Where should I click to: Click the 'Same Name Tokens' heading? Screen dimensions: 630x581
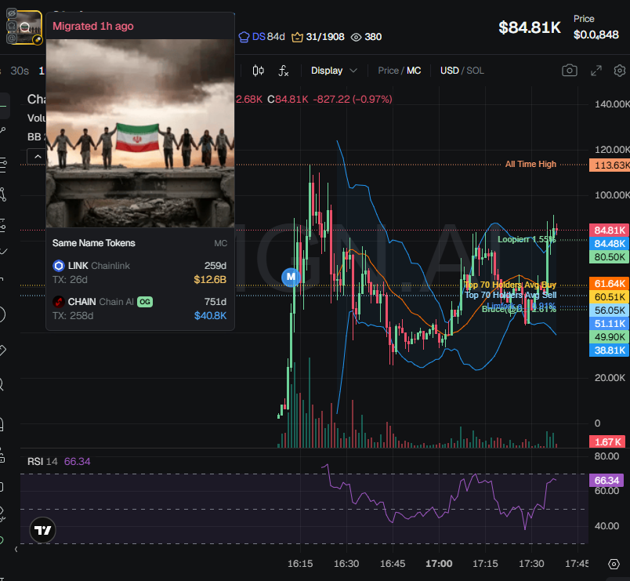[93, 243]
